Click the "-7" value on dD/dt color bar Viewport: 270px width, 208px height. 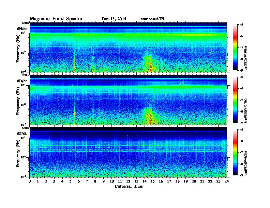241,100
